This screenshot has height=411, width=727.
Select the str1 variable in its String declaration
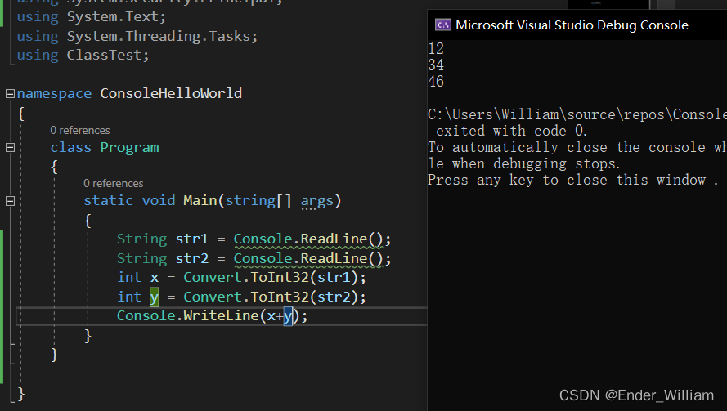(x=192, y=239)
